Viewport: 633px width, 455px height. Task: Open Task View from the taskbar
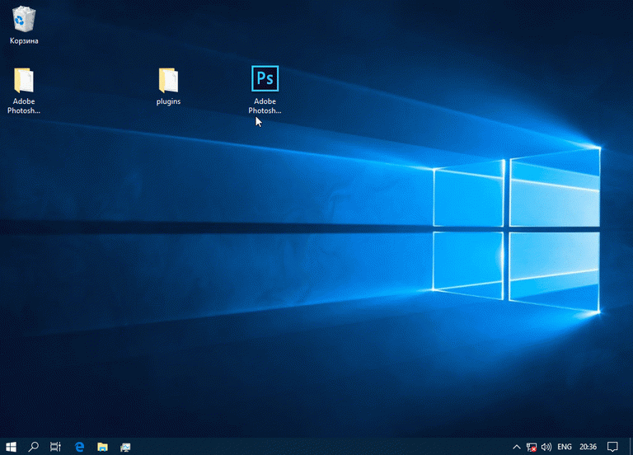56,447
